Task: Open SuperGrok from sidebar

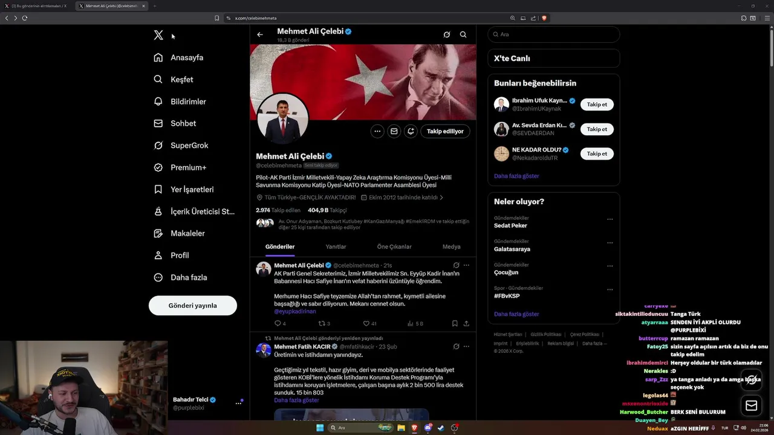Action: click(181, 146)
